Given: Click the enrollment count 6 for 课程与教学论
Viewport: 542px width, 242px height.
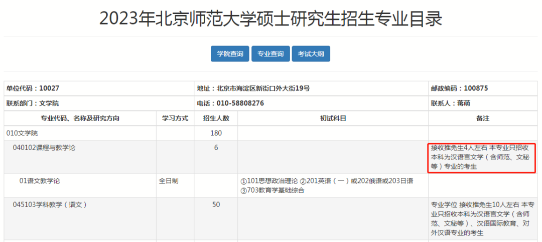Looking at the screenshot, I should tap(216, 148).
